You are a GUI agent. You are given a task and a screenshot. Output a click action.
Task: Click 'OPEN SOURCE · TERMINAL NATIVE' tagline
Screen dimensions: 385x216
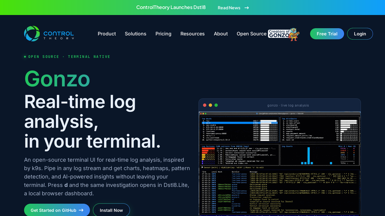click(69, 57)
